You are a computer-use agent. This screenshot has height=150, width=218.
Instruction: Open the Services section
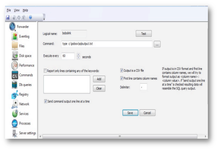point(20,114)
